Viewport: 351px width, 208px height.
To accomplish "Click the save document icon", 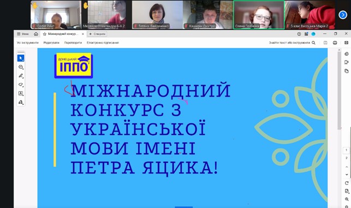I will (325, 43).
